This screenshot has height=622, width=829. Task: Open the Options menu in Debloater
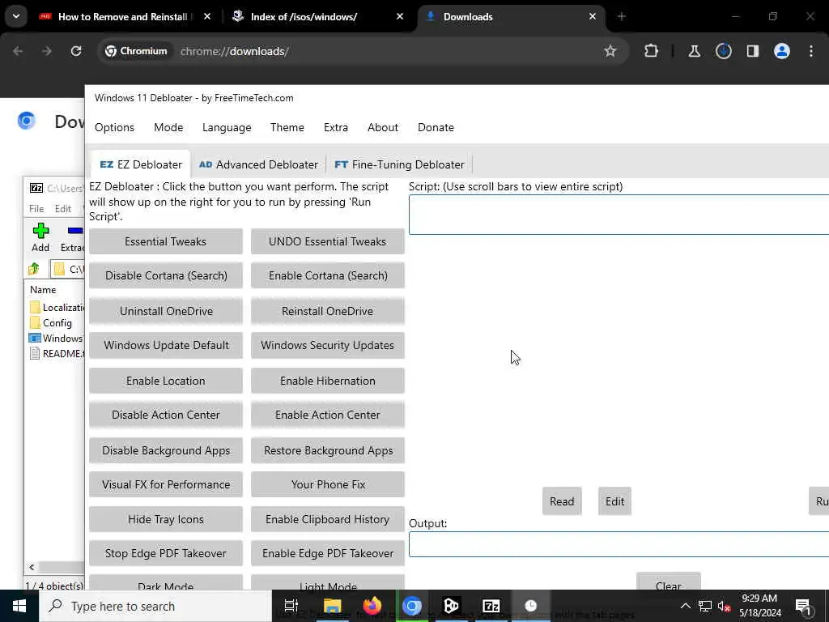(115, 127)
